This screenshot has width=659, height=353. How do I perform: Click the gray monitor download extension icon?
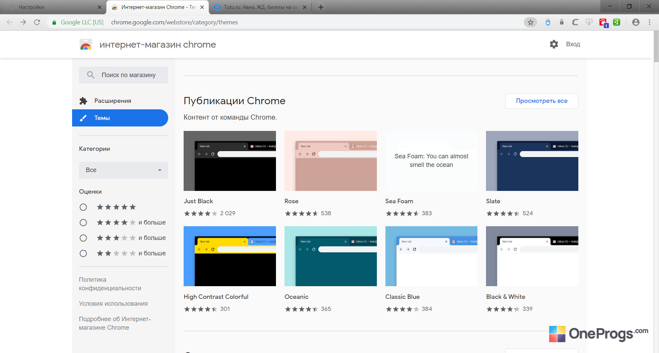589,22
